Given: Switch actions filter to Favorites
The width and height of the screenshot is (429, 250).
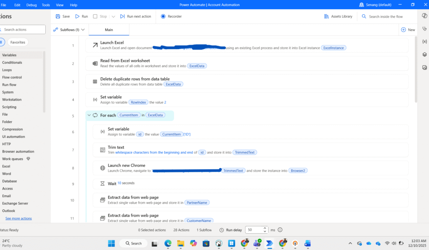Looking at the screenshot, I should coord(18,42).
